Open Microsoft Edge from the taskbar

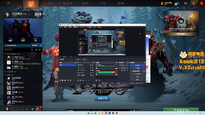click(x=96, y=113)
